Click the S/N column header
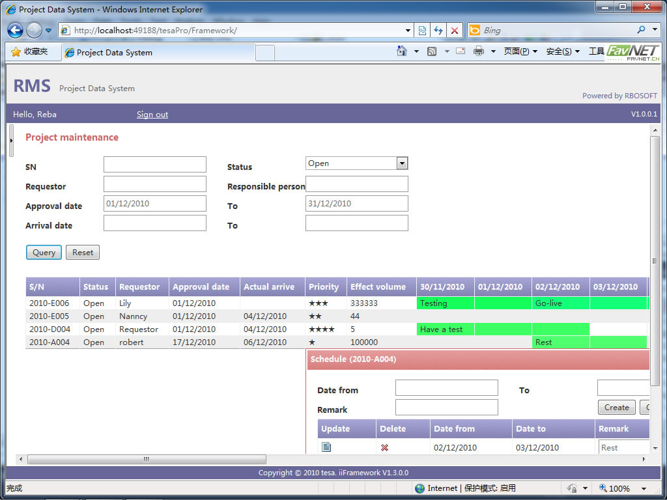The width and height of the screenshot is (667, 500). pyautogui.click(x=53, y=287)
